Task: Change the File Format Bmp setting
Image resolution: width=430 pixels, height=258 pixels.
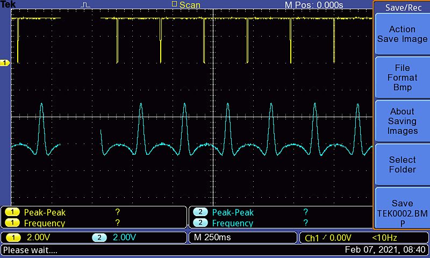Action: click(402, 77)
